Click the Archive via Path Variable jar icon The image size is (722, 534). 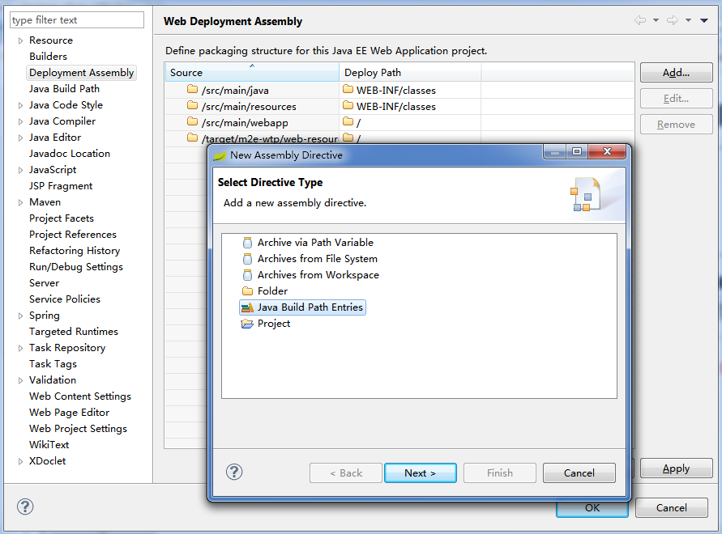click(x=248, y=243)
